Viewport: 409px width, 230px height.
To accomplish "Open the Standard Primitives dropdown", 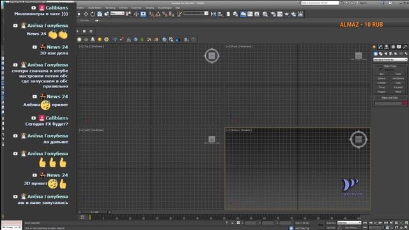I will pyautogui.click(x=390, y=59).
